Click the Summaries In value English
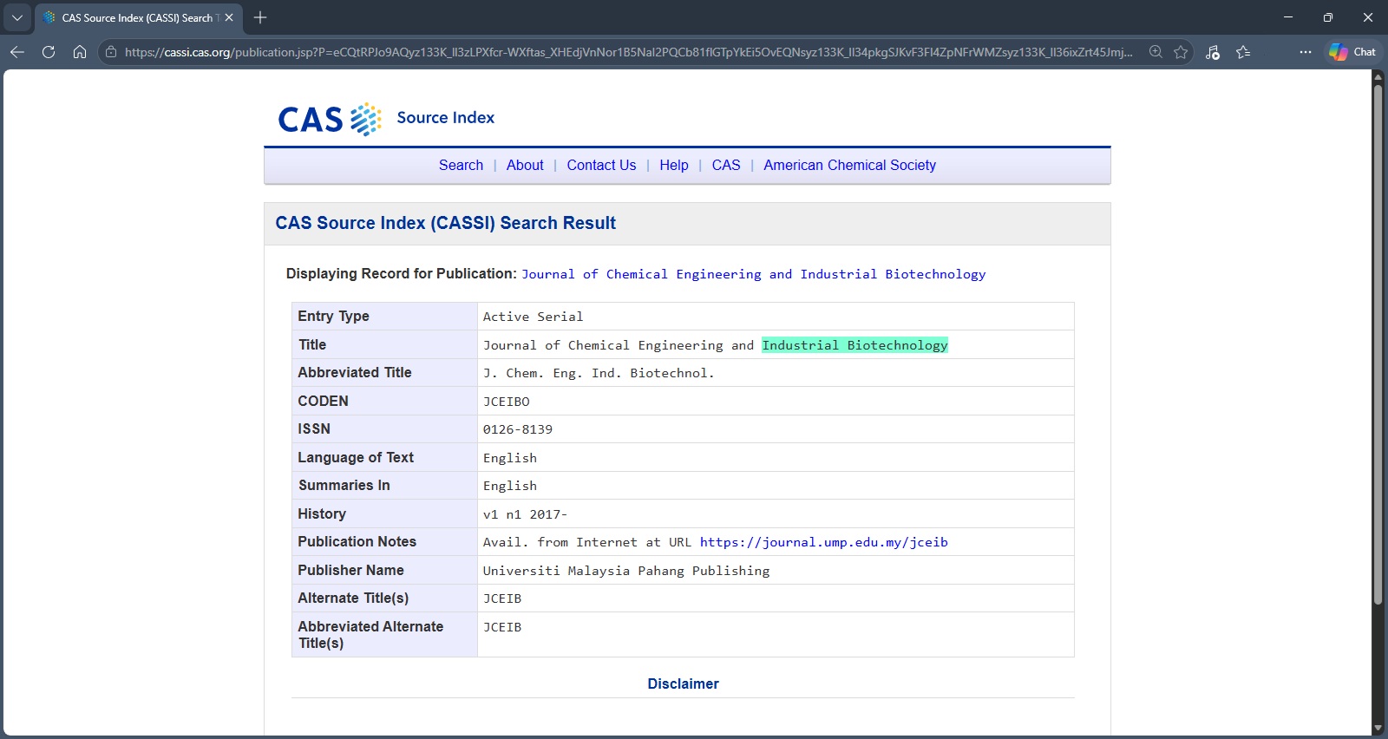This screenshot has width=1388, height=739. [510, 486]
